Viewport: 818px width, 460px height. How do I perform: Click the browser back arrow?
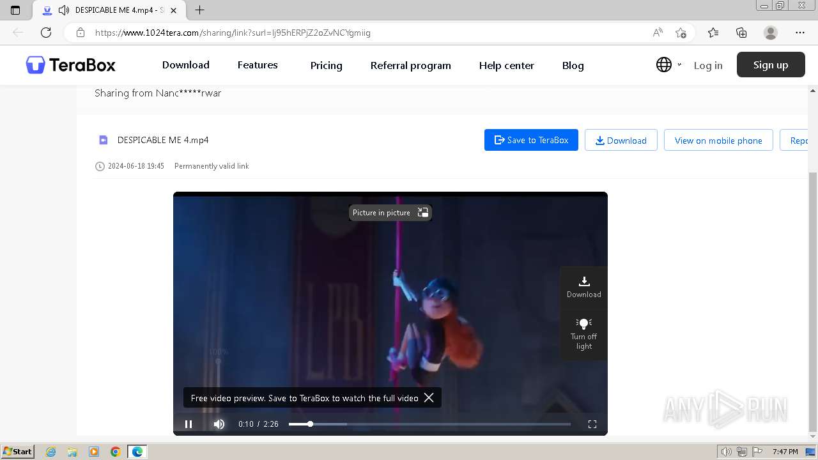pos(18,33)
